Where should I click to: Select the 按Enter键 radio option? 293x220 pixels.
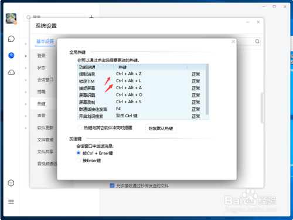[79, 160]
